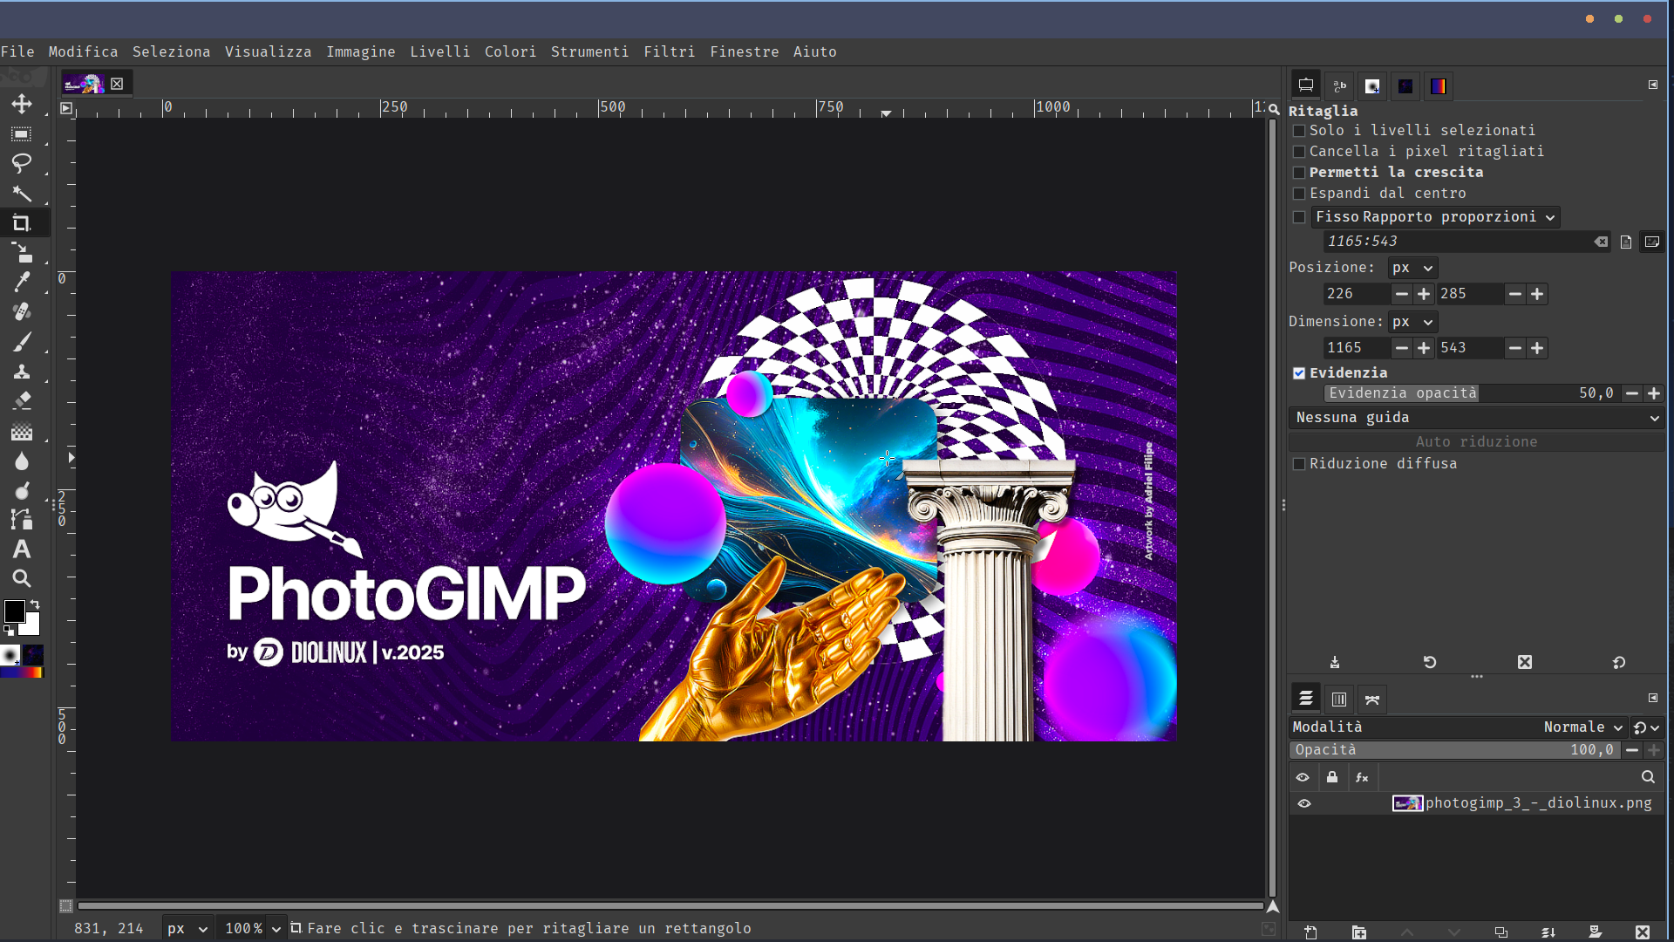This screenshot has height=942, width=1674.
Task: Select the Unified Transform tool
Action: click(22, 253)
